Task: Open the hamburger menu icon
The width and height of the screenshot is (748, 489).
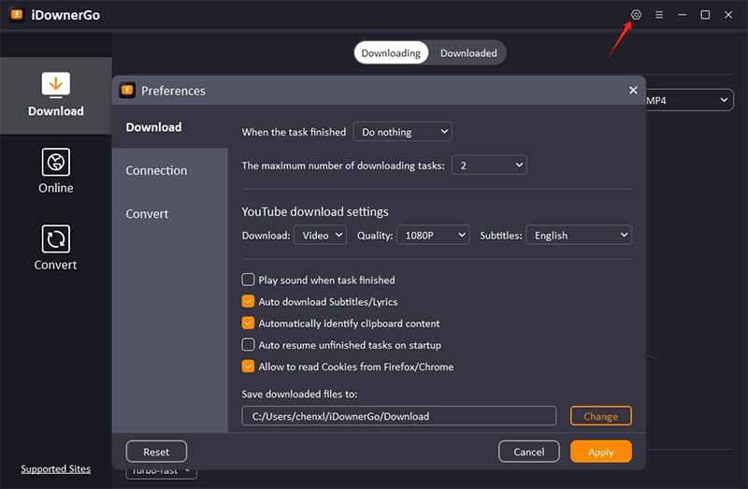Action: point(659,15)
